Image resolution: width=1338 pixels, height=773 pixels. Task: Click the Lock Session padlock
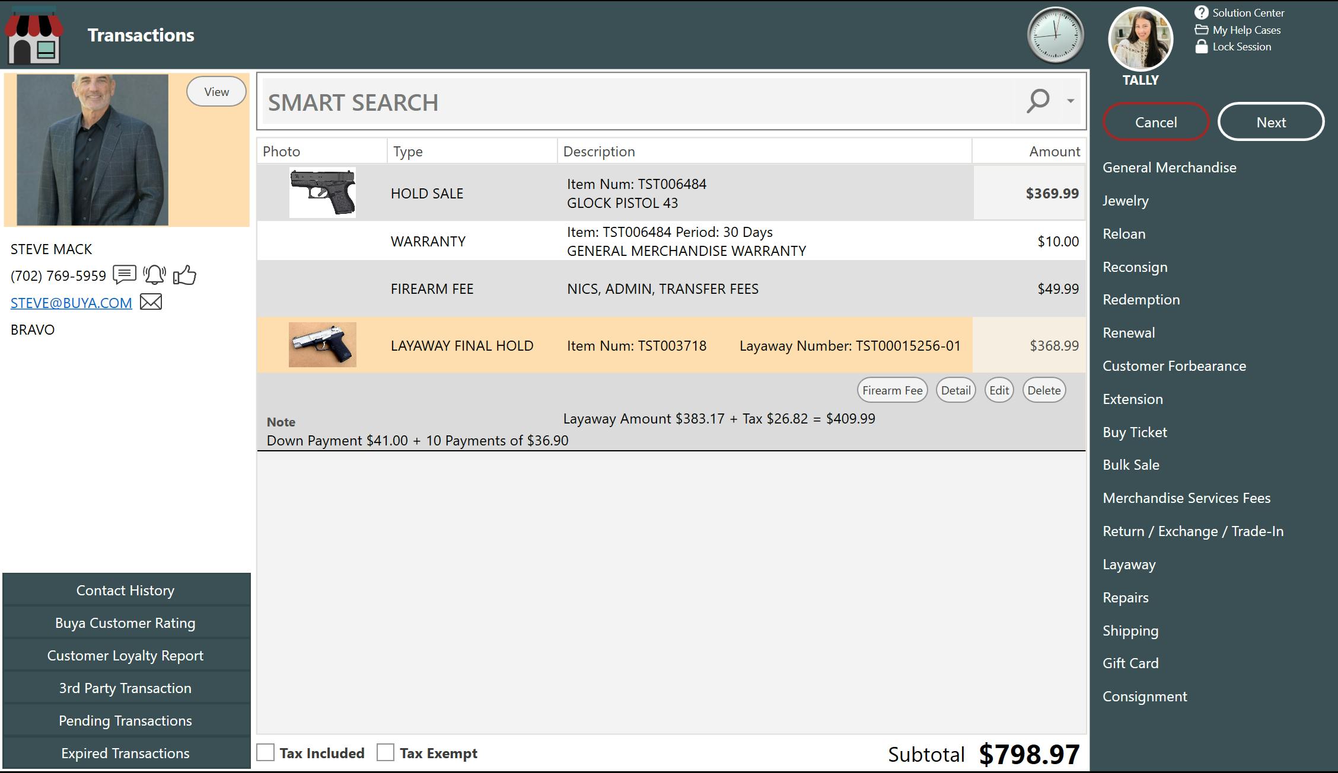click(1201, 47)
